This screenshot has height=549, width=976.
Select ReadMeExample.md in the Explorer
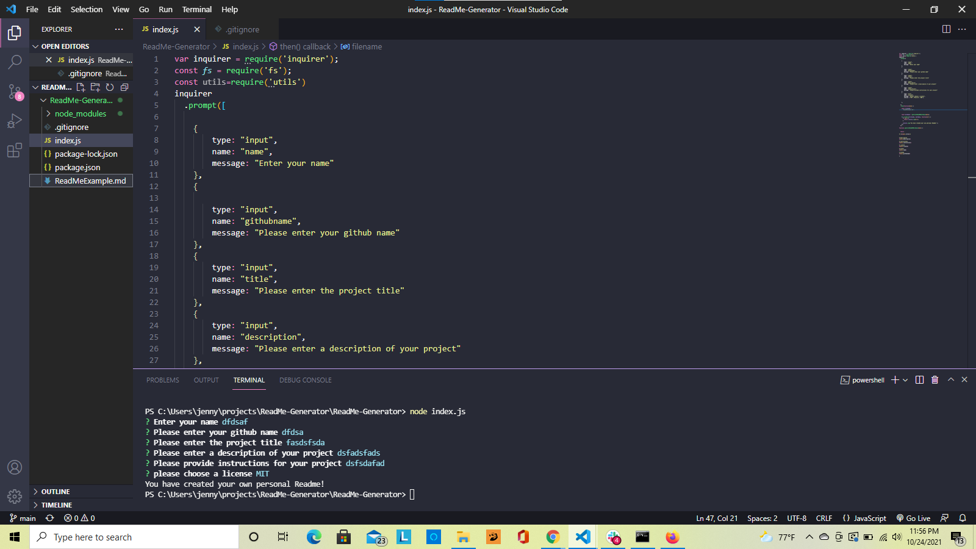90,181
